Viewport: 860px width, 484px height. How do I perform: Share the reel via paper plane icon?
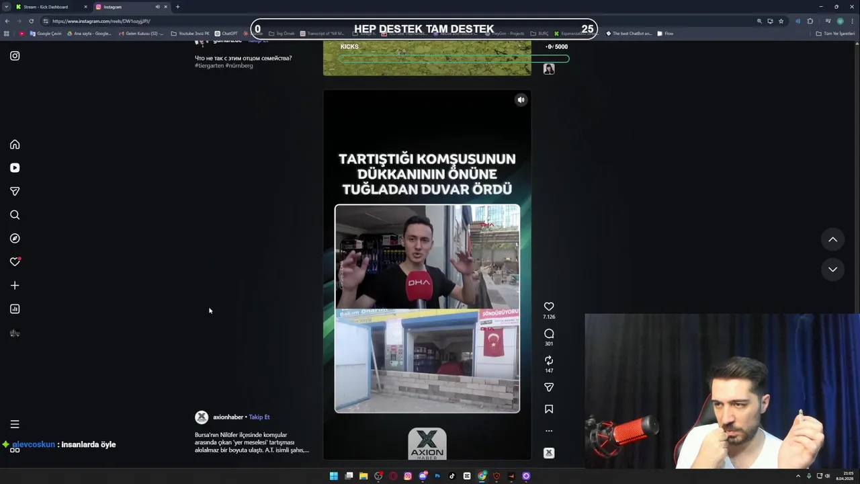click(549, 387)
